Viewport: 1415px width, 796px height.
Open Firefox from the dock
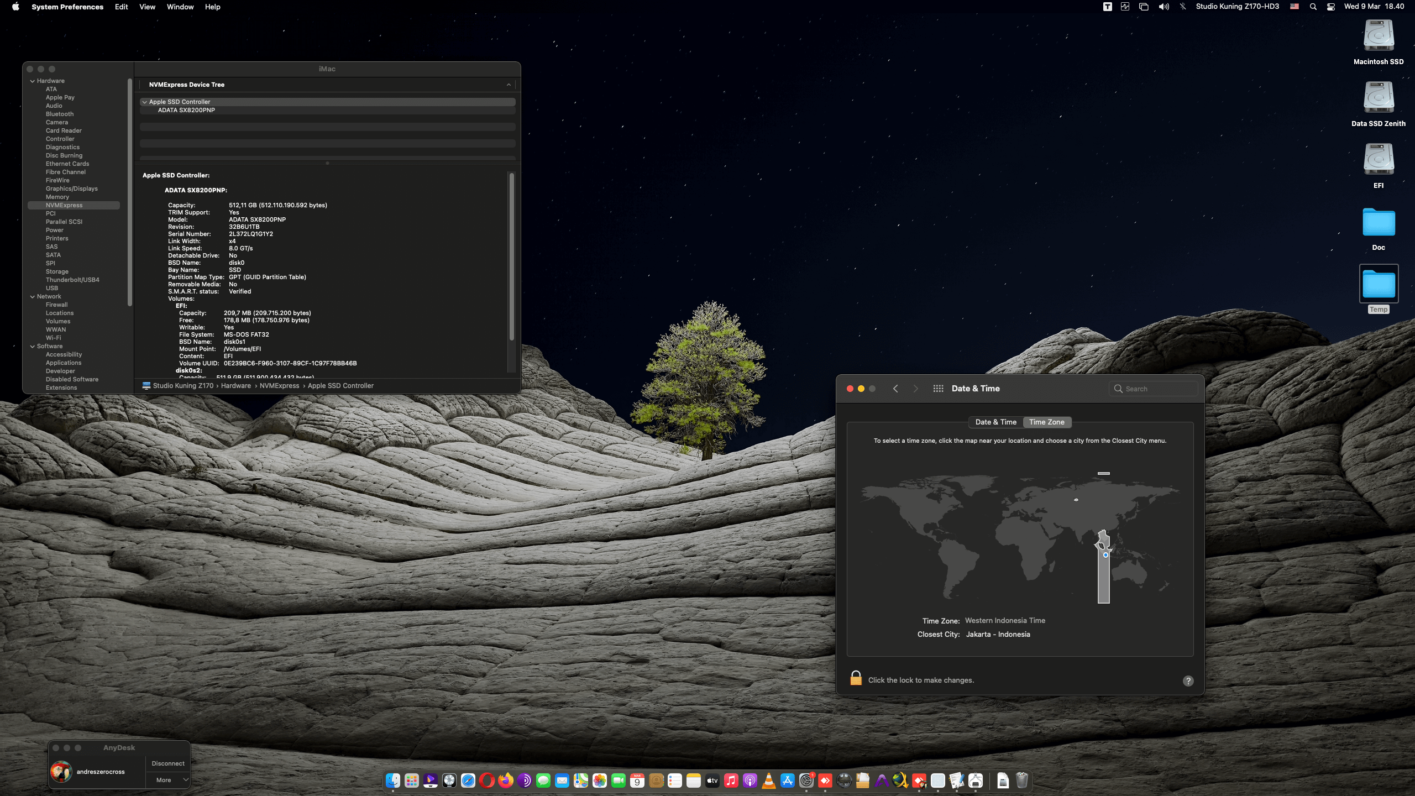click(505, 781)
